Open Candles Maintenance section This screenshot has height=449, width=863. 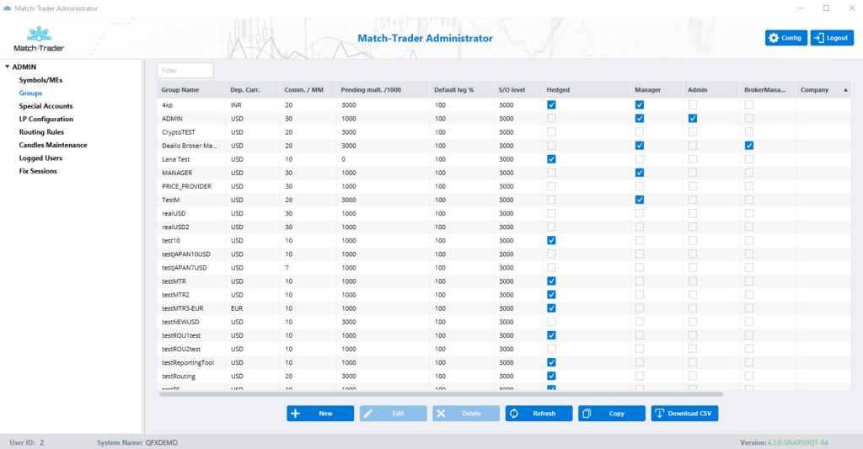pos(53,145)
